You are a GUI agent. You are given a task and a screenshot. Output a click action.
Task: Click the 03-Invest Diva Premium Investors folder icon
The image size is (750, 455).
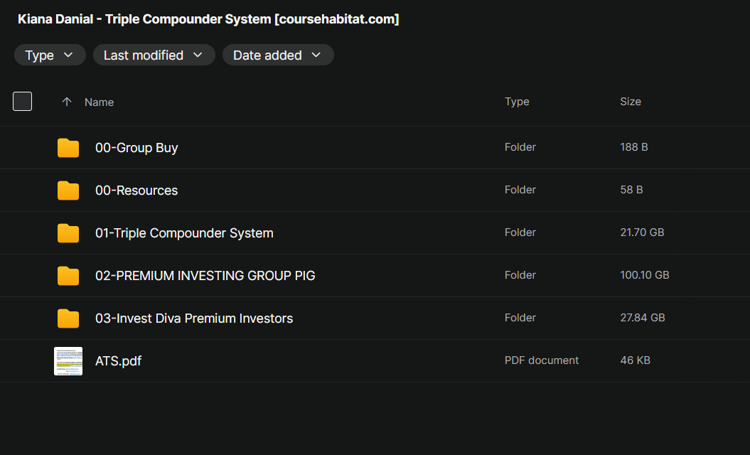click(68, 318)
